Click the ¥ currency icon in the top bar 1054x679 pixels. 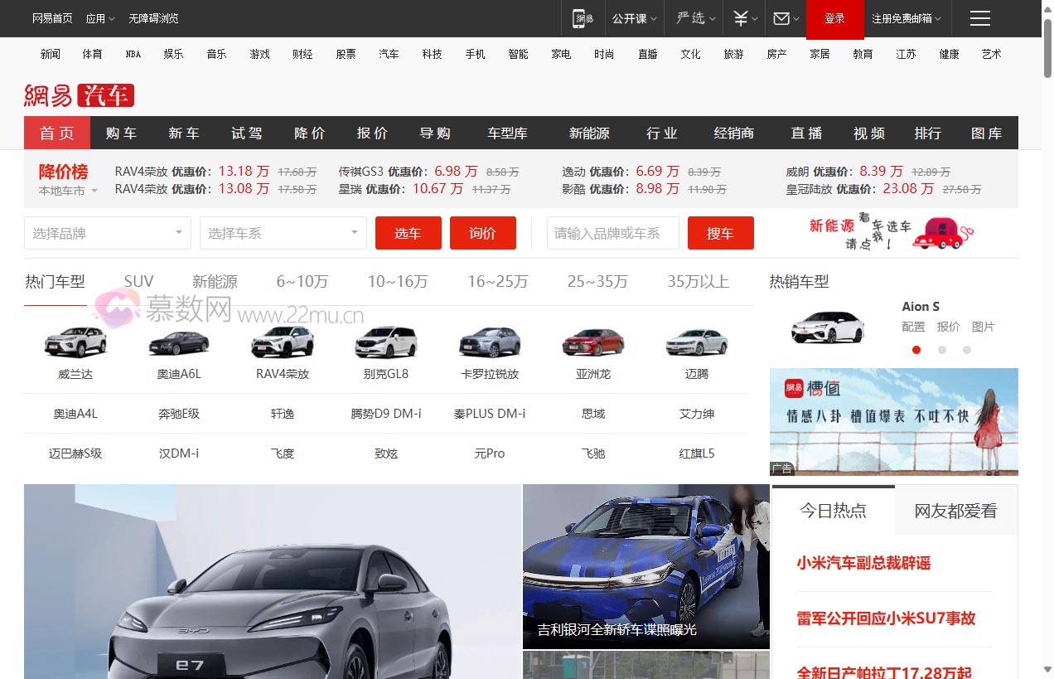click(740, 18)
